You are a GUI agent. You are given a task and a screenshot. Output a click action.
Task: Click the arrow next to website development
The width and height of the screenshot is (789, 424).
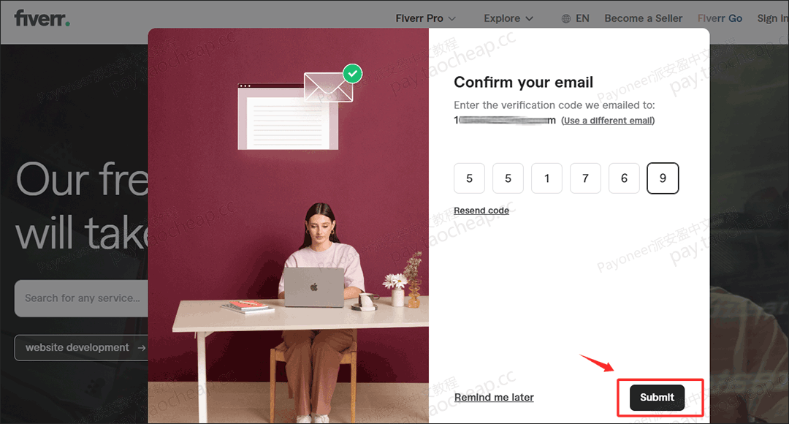click(x=142, y=347)
